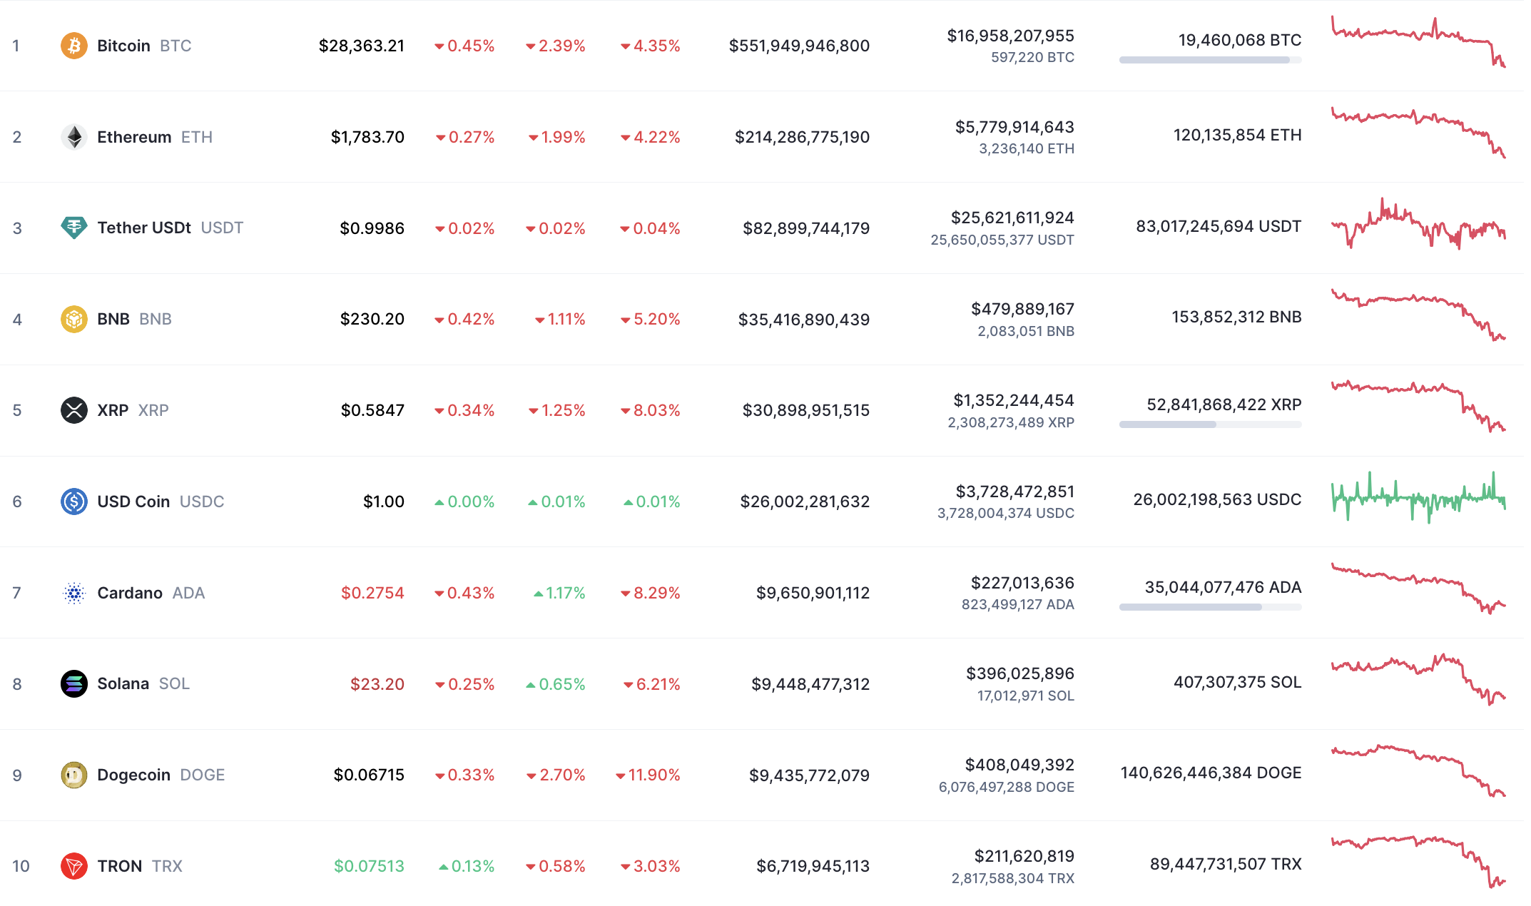1531x906 pixels.
Task: Click the Bitcoin BTC logo icon
Action: tap(73, 45)
